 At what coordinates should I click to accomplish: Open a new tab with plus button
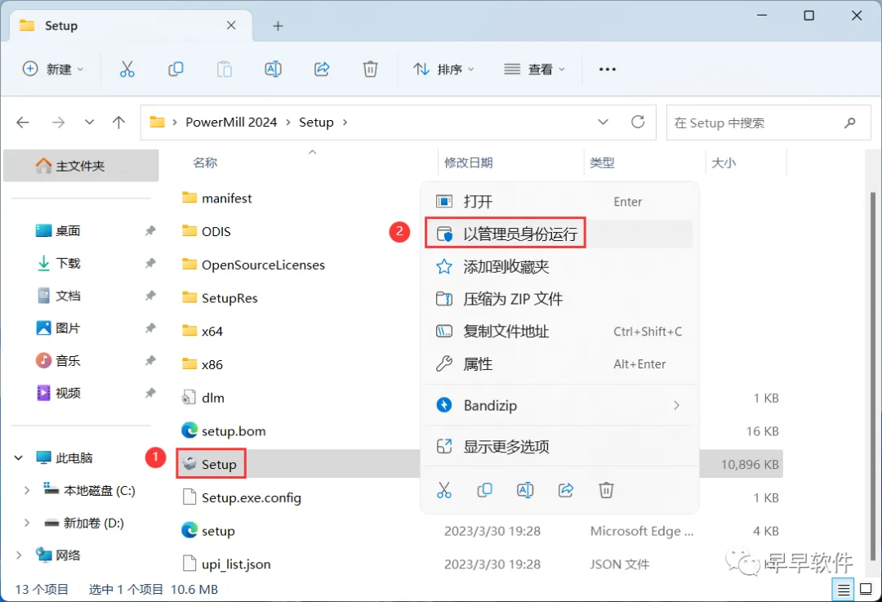(x=278, y=26)
